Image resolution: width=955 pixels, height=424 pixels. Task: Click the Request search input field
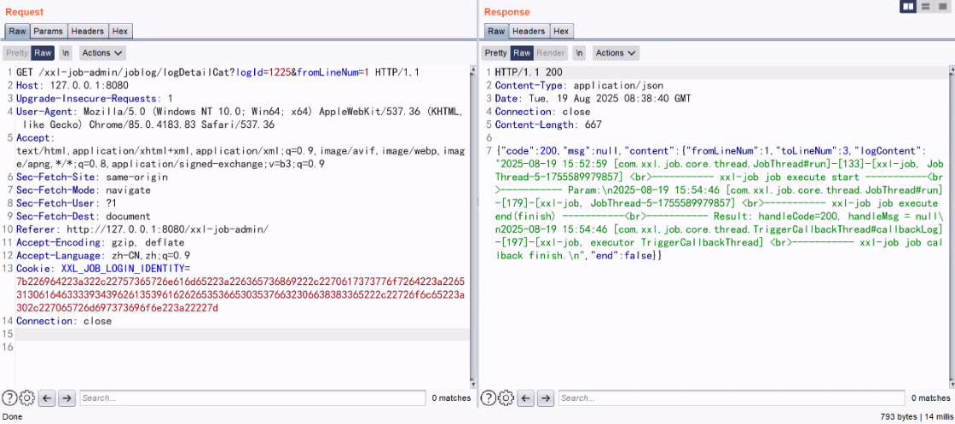tap(252, 398)
